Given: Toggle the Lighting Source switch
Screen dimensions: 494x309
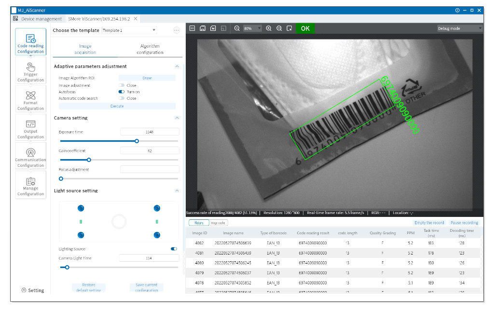Looking at the screenshot, I should [x=174, y=249].
